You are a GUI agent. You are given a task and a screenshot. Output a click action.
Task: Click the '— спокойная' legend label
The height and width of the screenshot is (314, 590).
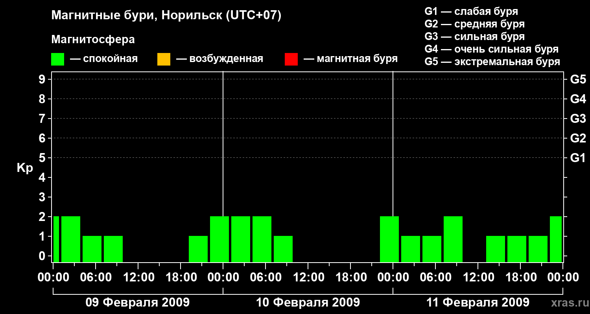point(104,59)
